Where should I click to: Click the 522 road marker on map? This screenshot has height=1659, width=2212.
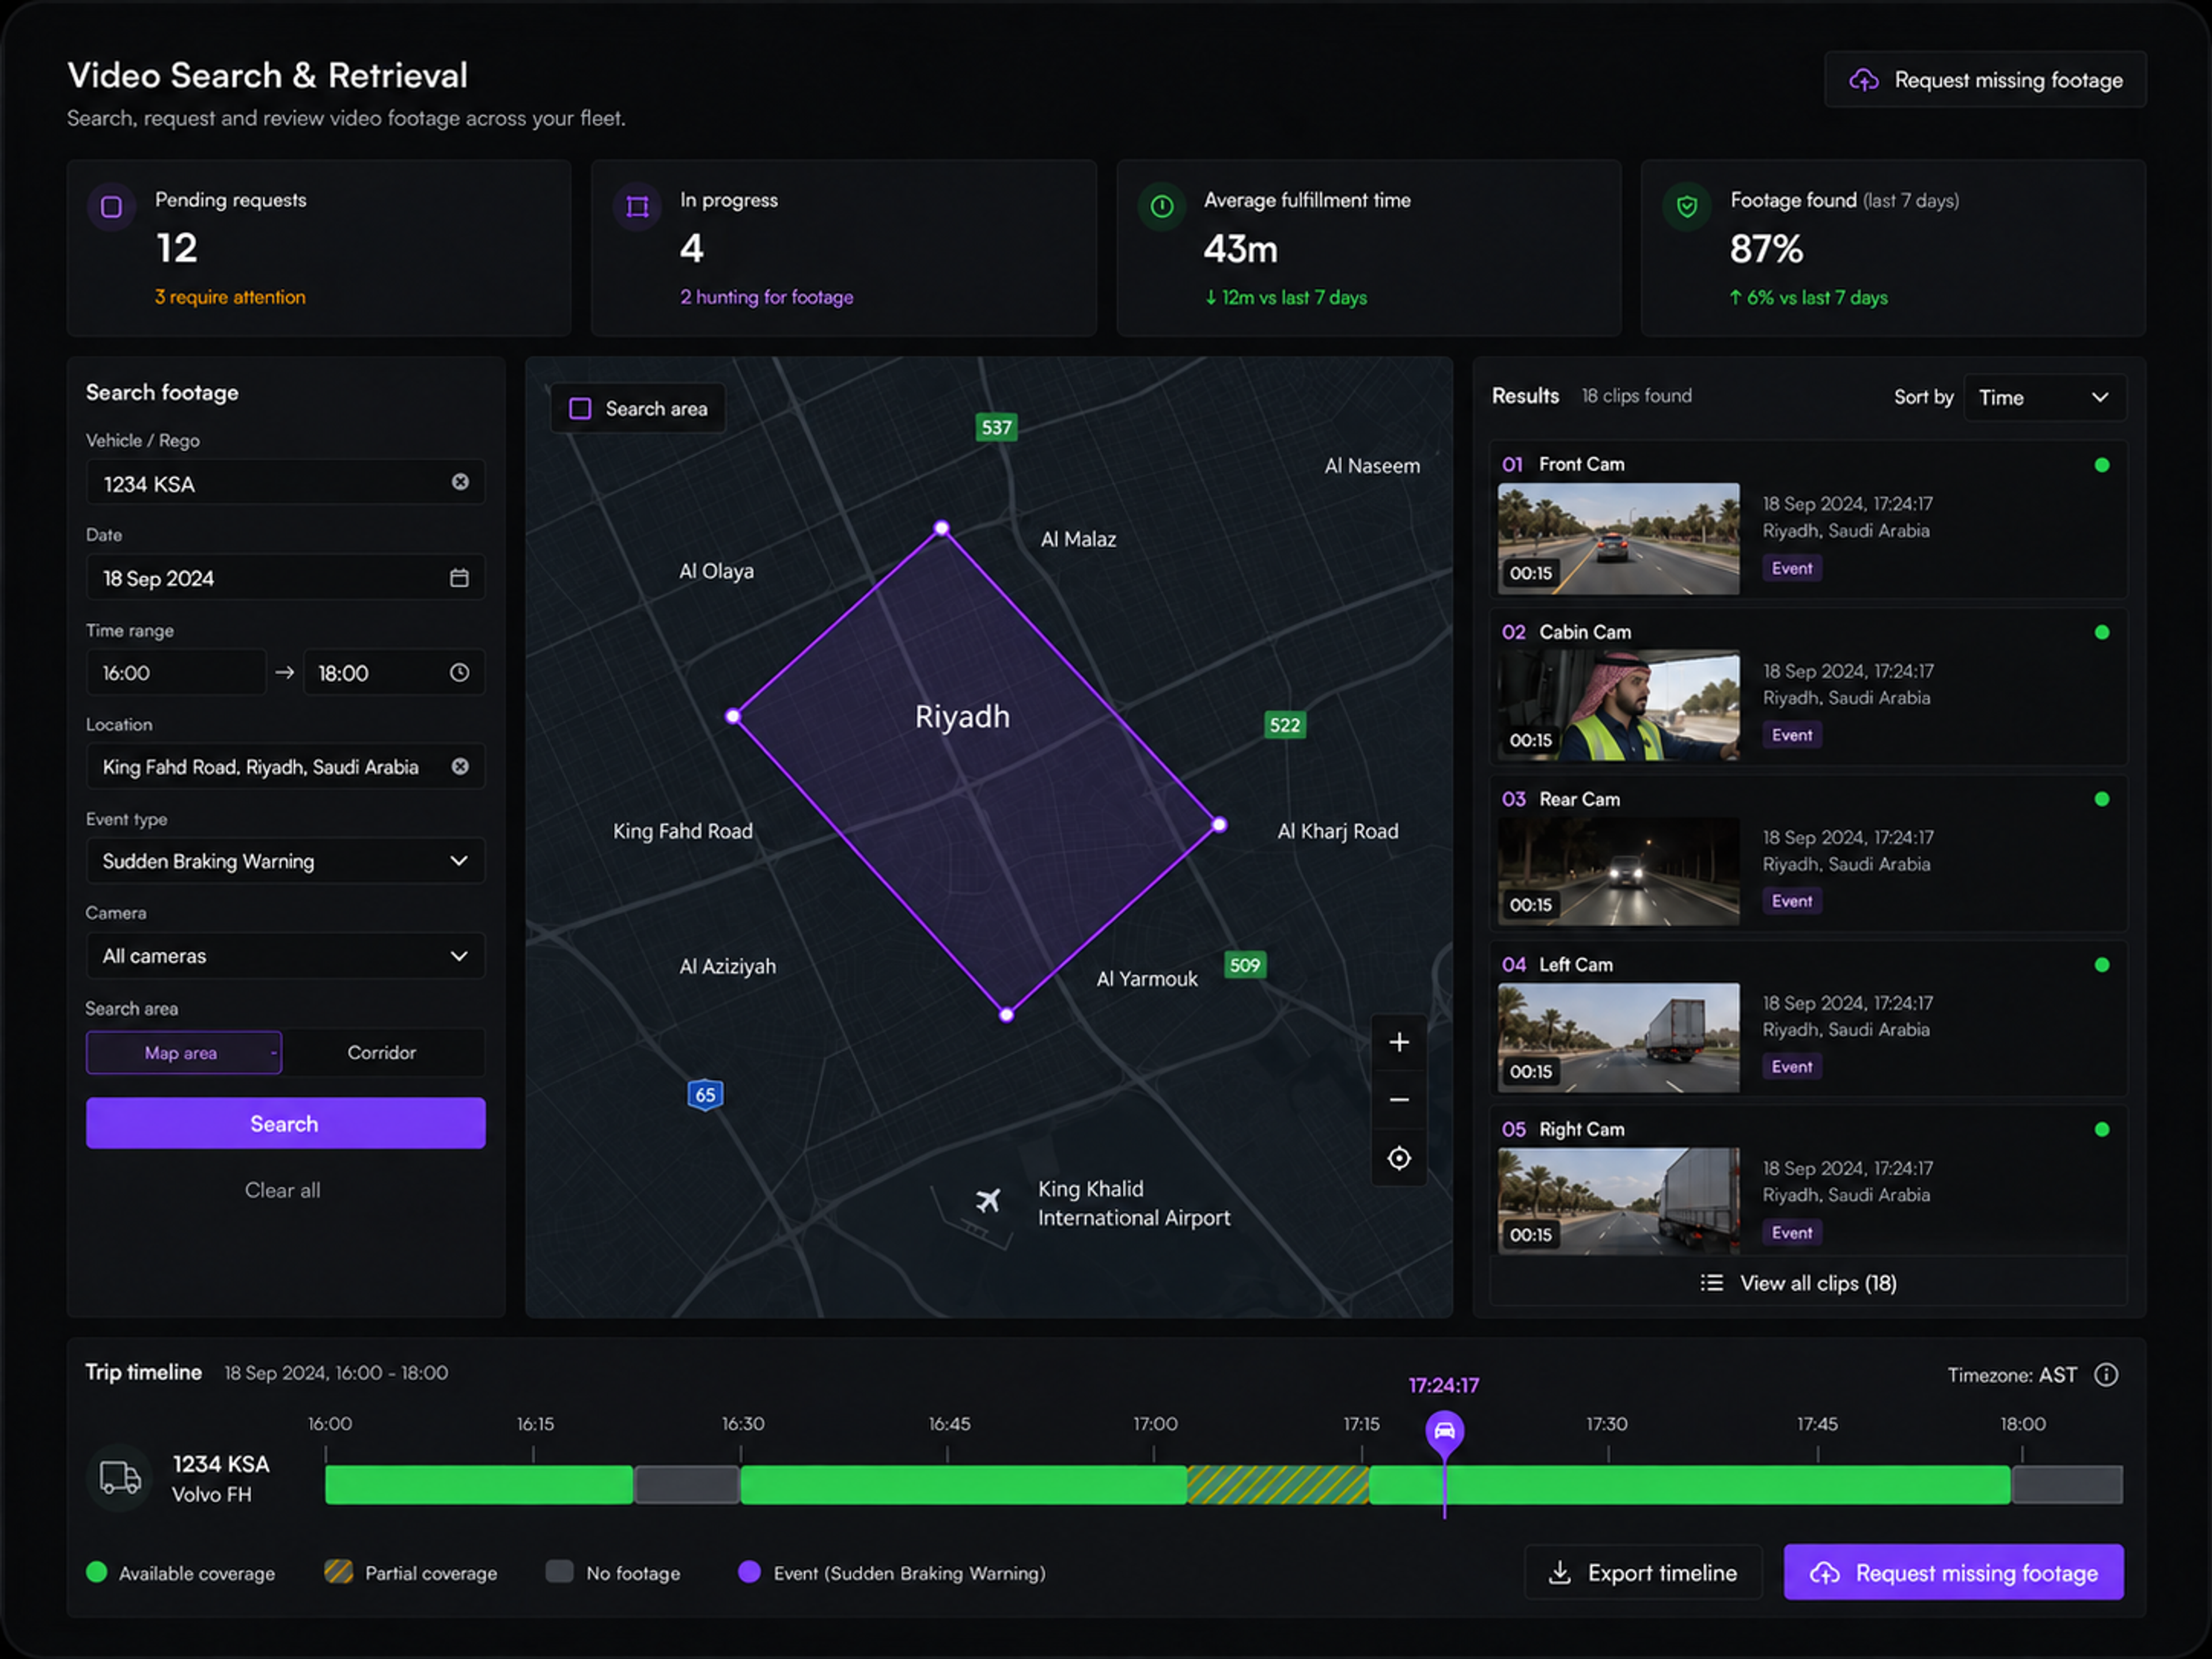point(1285,725)
